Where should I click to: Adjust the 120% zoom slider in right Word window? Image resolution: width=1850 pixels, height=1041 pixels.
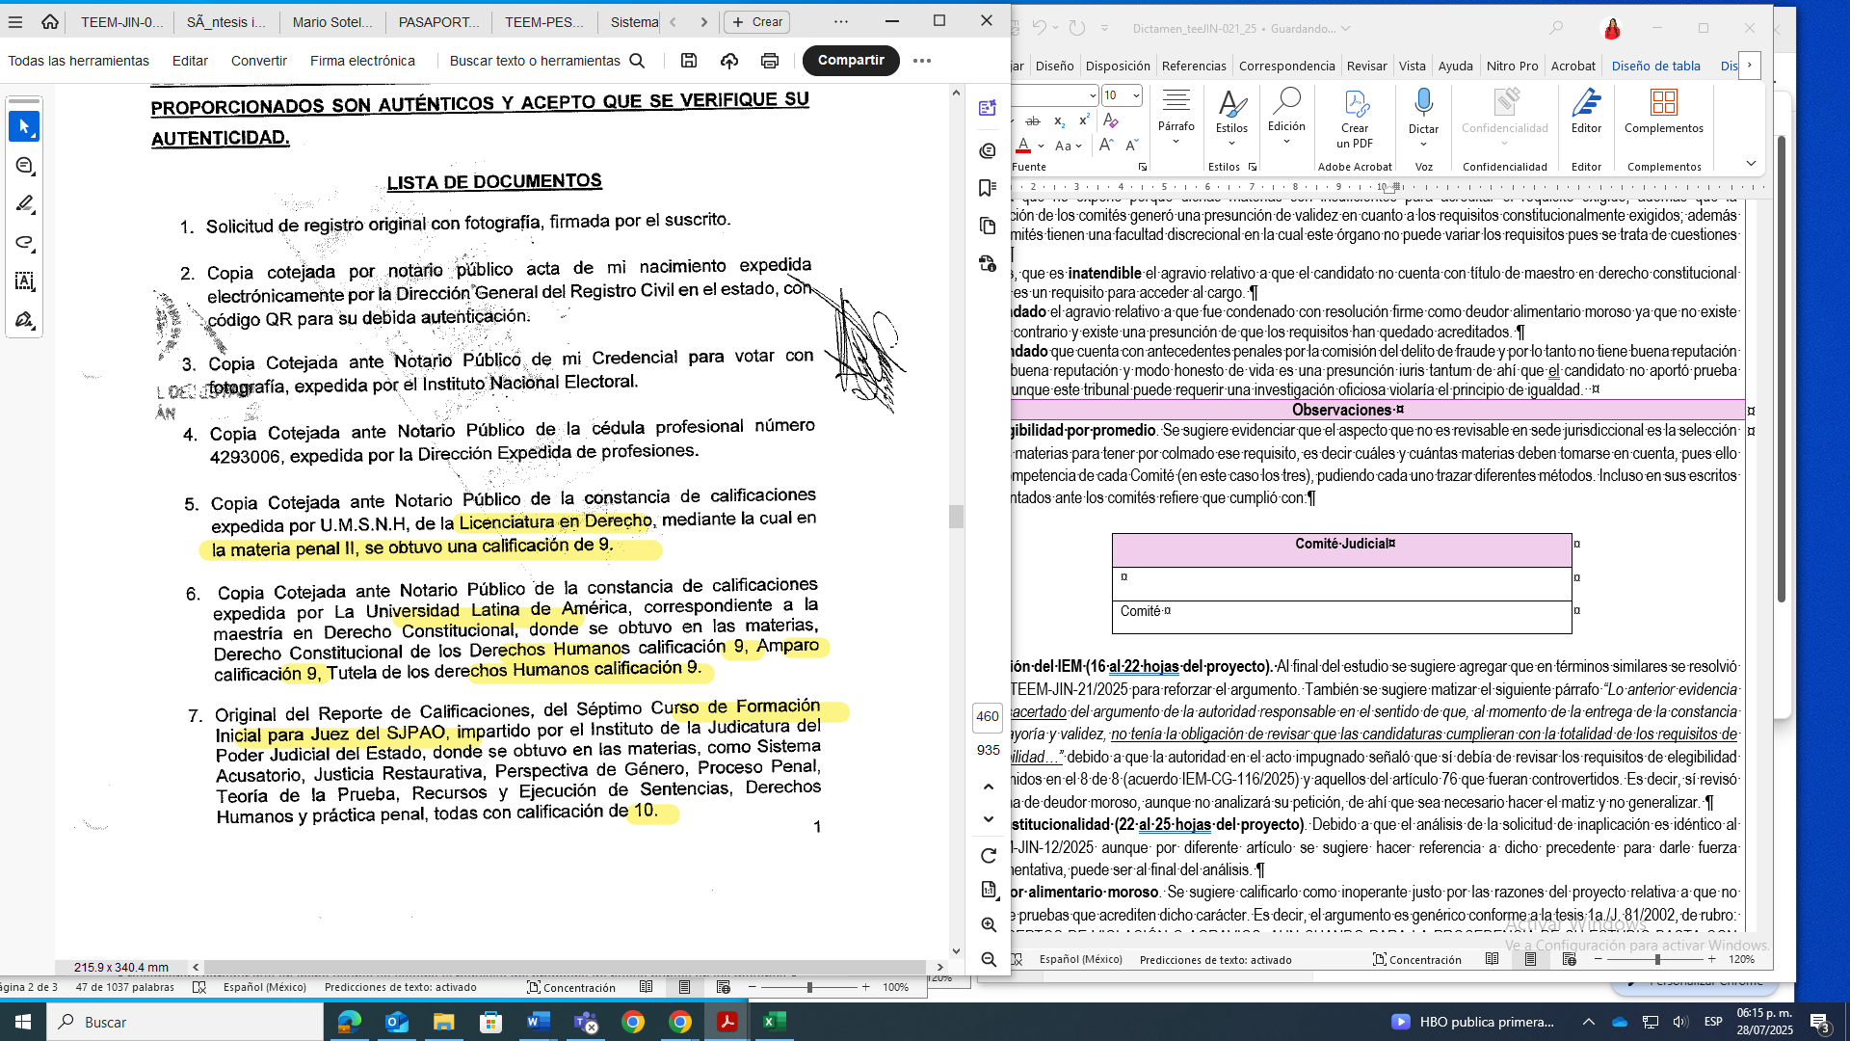pyautogui.click(x=1656, y=960)
